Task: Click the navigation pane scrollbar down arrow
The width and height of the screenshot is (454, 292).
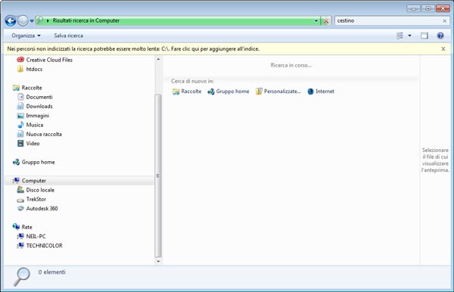Action: pos(158,261)
